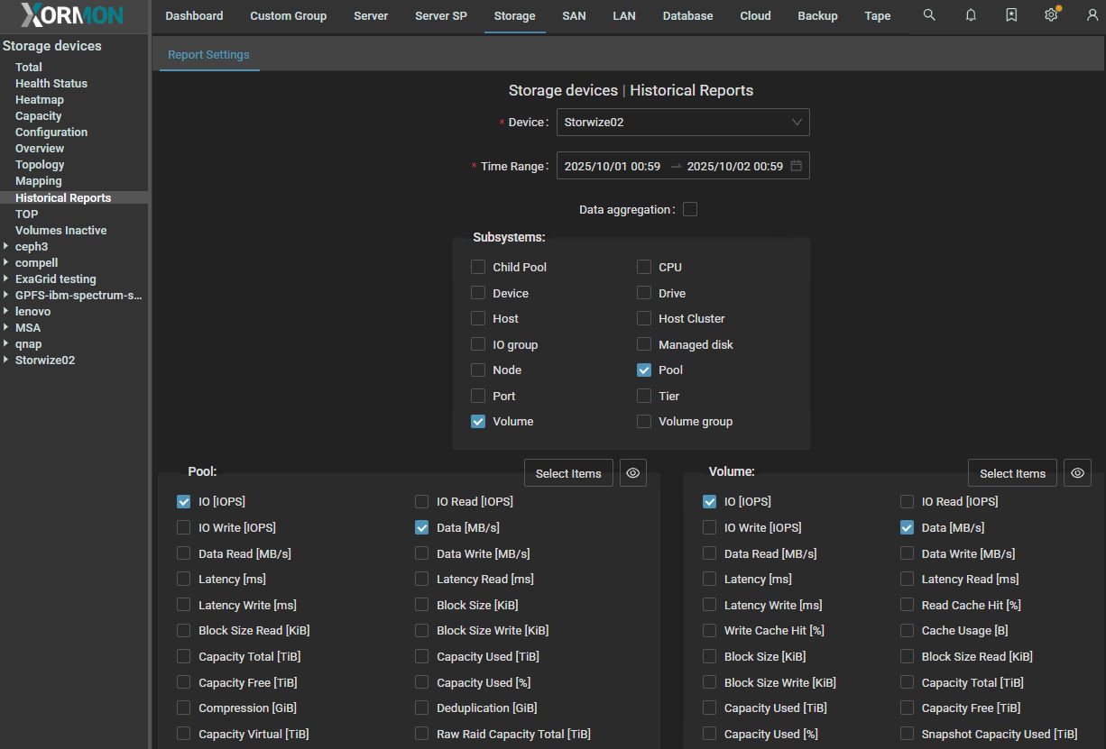Expand the Storwize02 tree node in sidebar
The height and width of the screenshot is (749, 1106).
(x=6, y=360)
